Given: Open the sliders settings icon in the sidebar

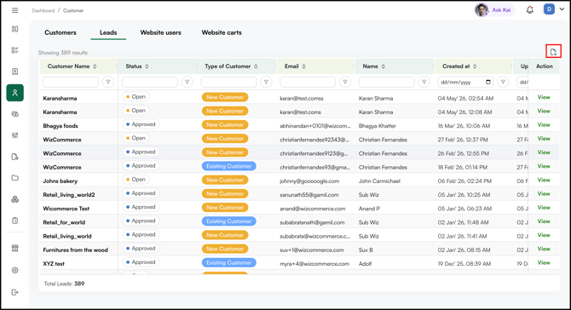Looking at the screenshot, I should 15,135.
